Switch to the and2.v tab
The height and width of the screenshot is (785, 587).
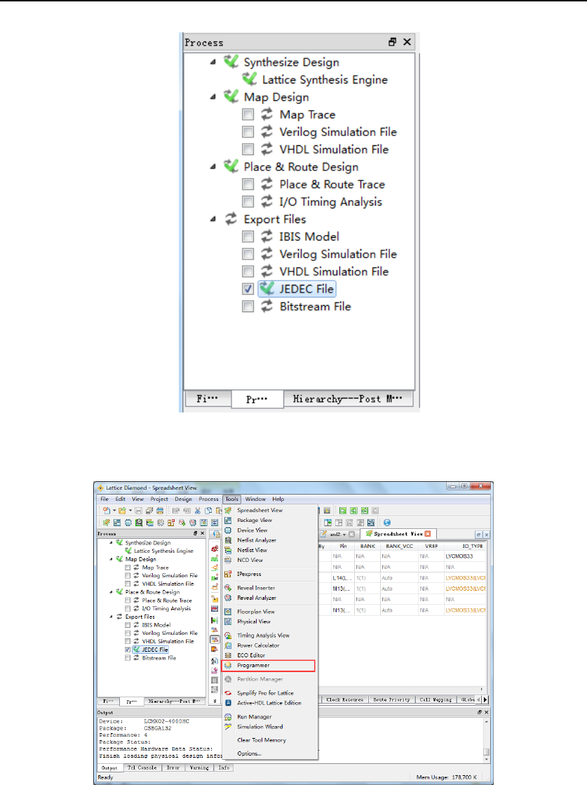[338, 534]
